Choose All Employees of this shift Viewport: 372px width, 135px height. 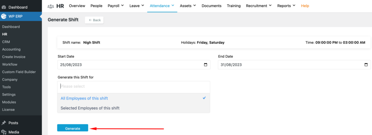(x=134, y=98)
